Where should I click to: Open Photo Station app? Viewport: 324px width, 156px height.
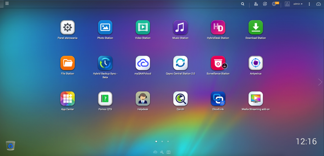105,27
